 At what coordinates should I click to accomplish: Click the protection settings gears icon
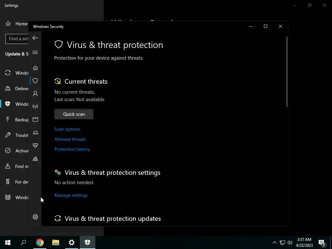tap(58, 172)
